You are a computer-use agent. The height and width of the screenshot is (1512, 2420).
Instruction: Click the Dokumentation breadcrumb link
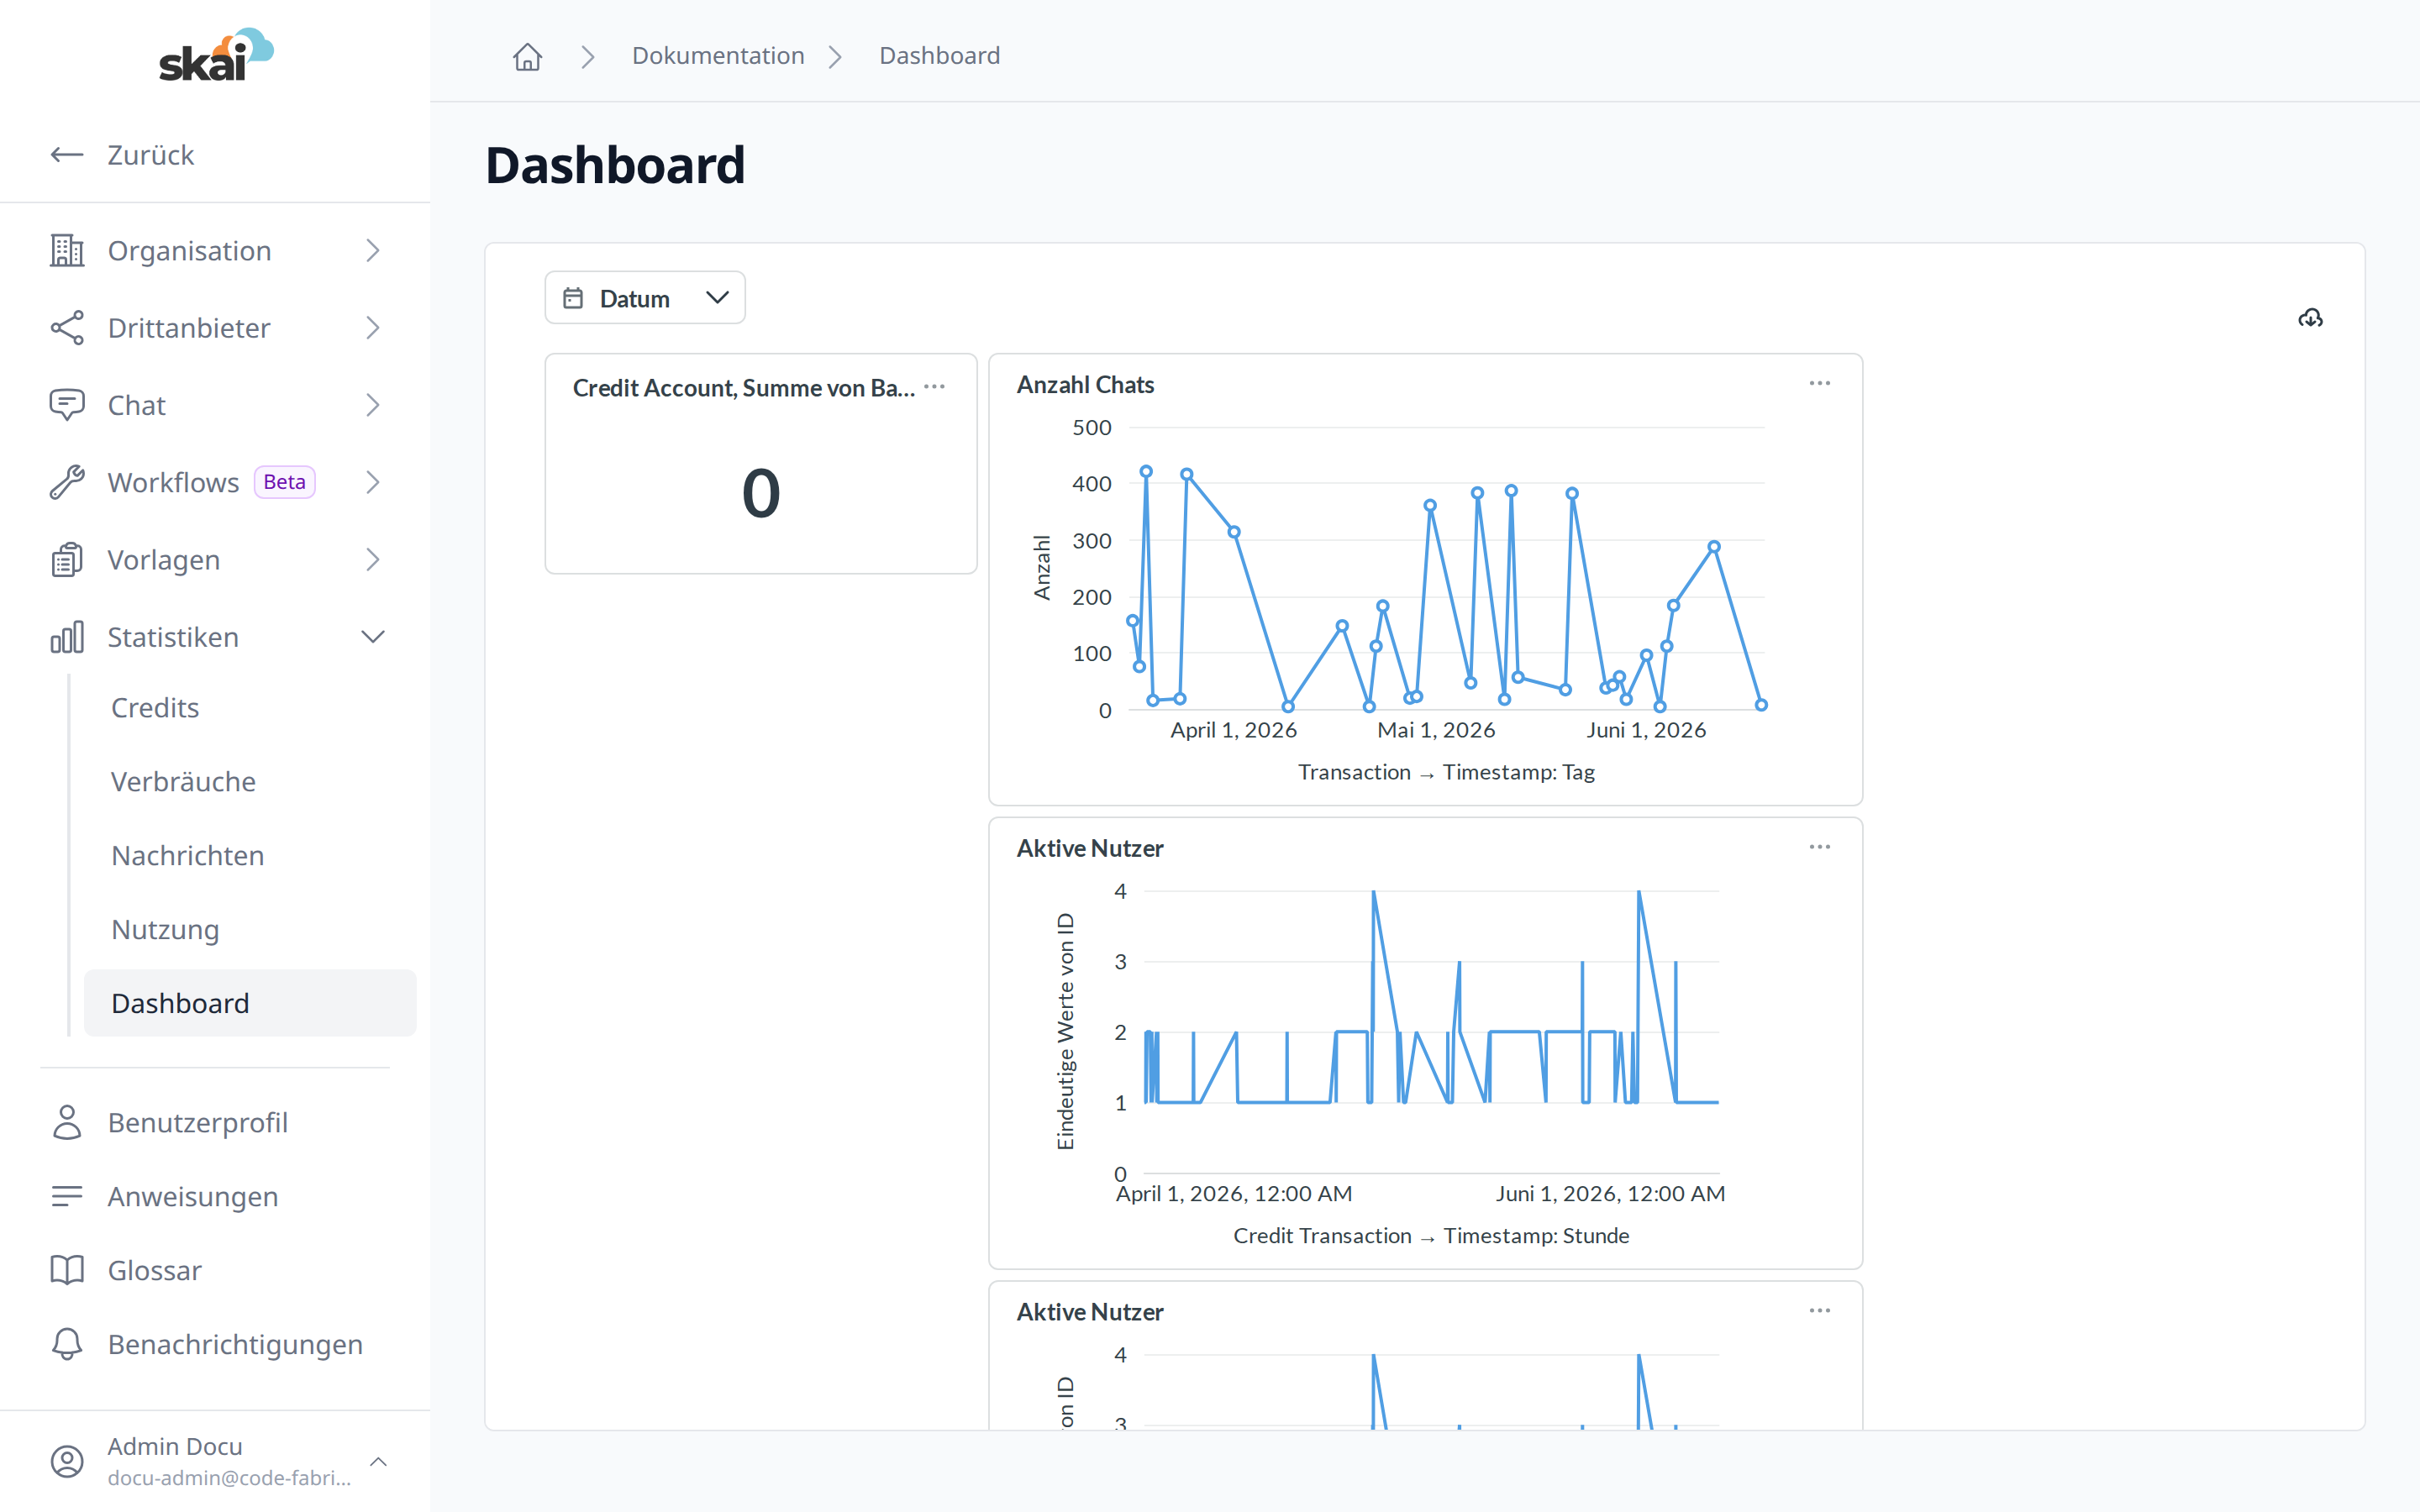tap(718, 56)
